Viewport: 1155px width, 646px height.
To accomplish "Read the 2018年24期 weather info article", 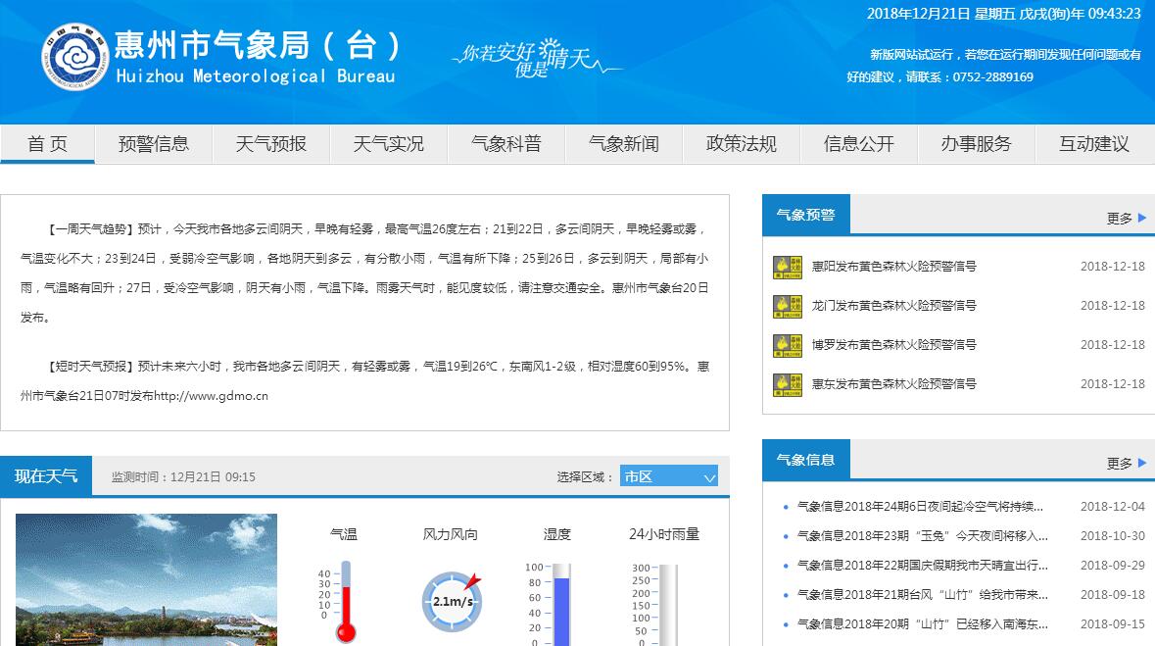I will point(920,507).
